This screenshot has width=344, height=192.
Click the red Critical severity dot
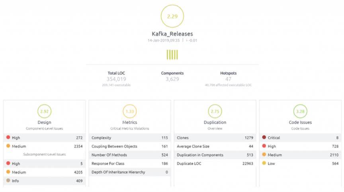click(264, 138)
